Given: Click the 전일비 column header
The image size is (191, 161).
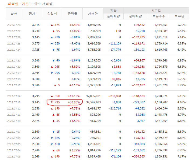Looking at the screenshot, I should click(52, 13).
